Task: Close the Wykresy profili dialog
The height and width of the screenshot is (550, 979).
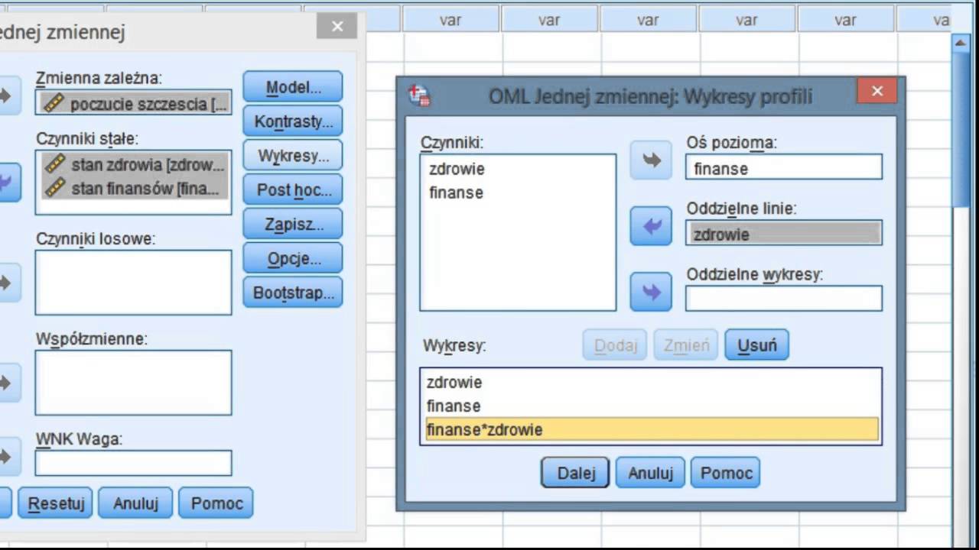Action: click(x=877, y=91)
